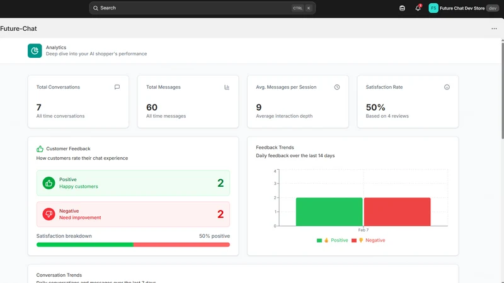Image resolution: width=504 pixels, height=283 pixels.
Task: Click the green Positive bar in chart
Action: click(329, 212)
